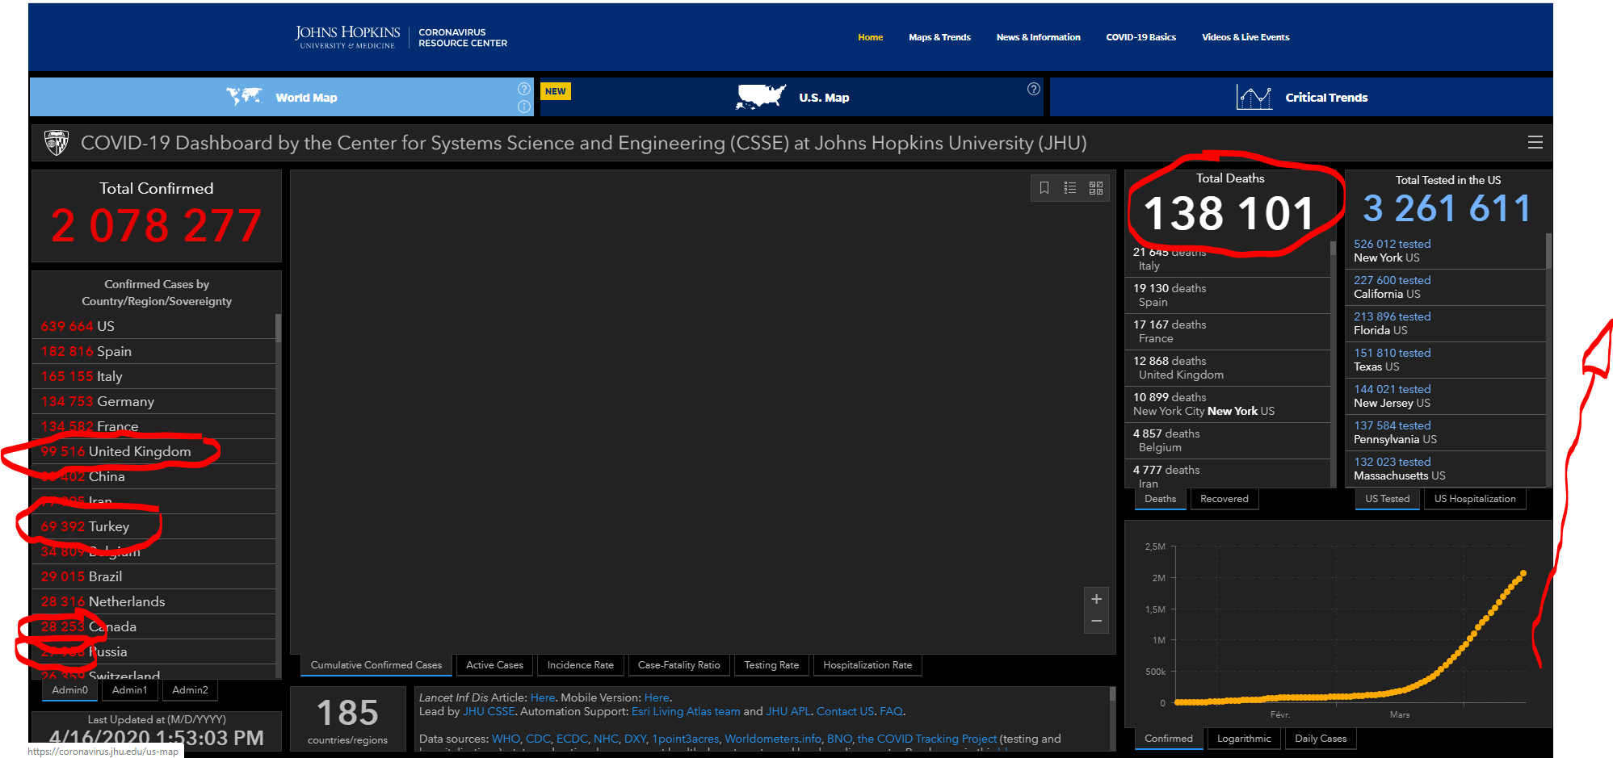This screenshot has width=1613, height=758.
Task: Open the JHU CSSE link
Action: point(489,711)
